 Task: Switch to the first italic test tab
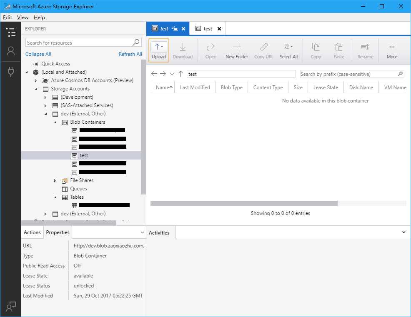[164, 29]
